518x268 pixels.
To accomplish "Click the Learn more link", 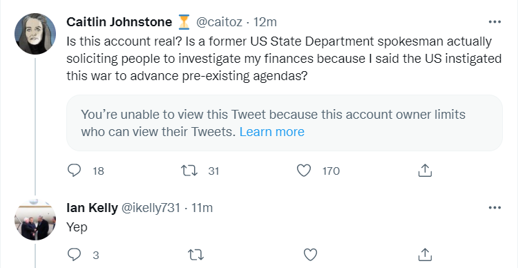I will tap(272, 132).
